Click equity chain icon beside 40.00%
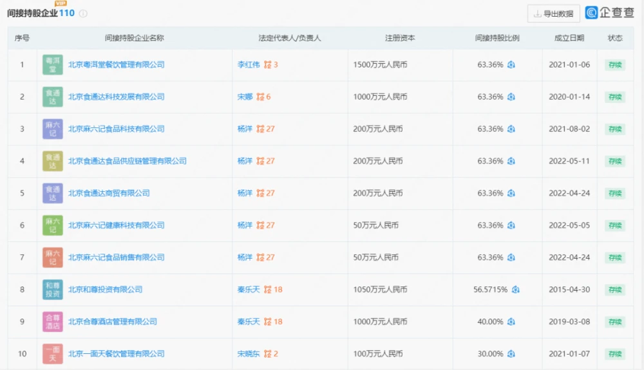The height and width of the screenshot is (370, 644). pyautogui.click(x=511, y=322)
